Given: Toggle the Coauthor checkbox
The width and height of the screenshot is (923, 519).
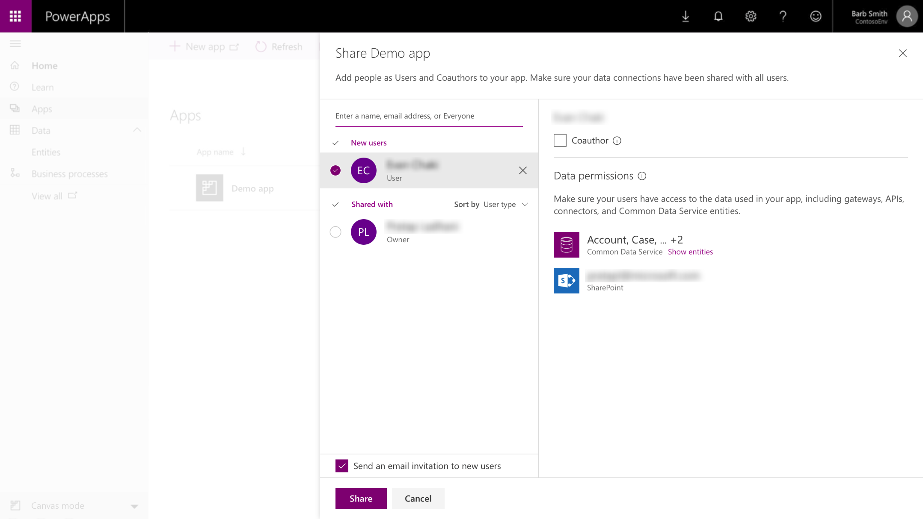Looking at the screenshot, I should point(560,140).
